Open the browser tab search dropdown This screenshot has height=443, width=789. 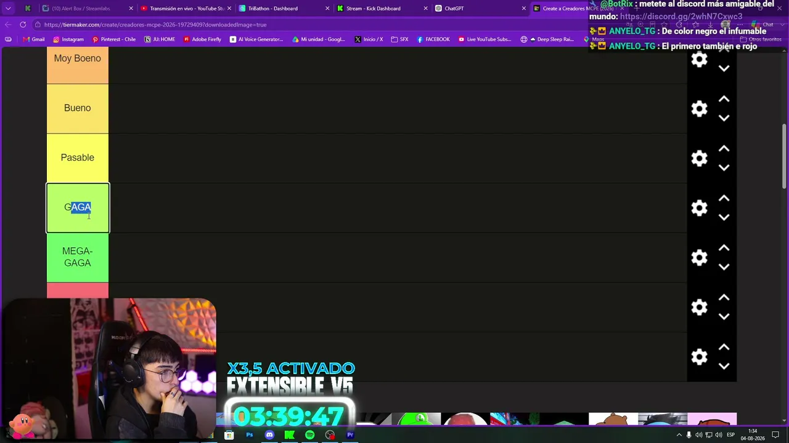tap(8, 9)
